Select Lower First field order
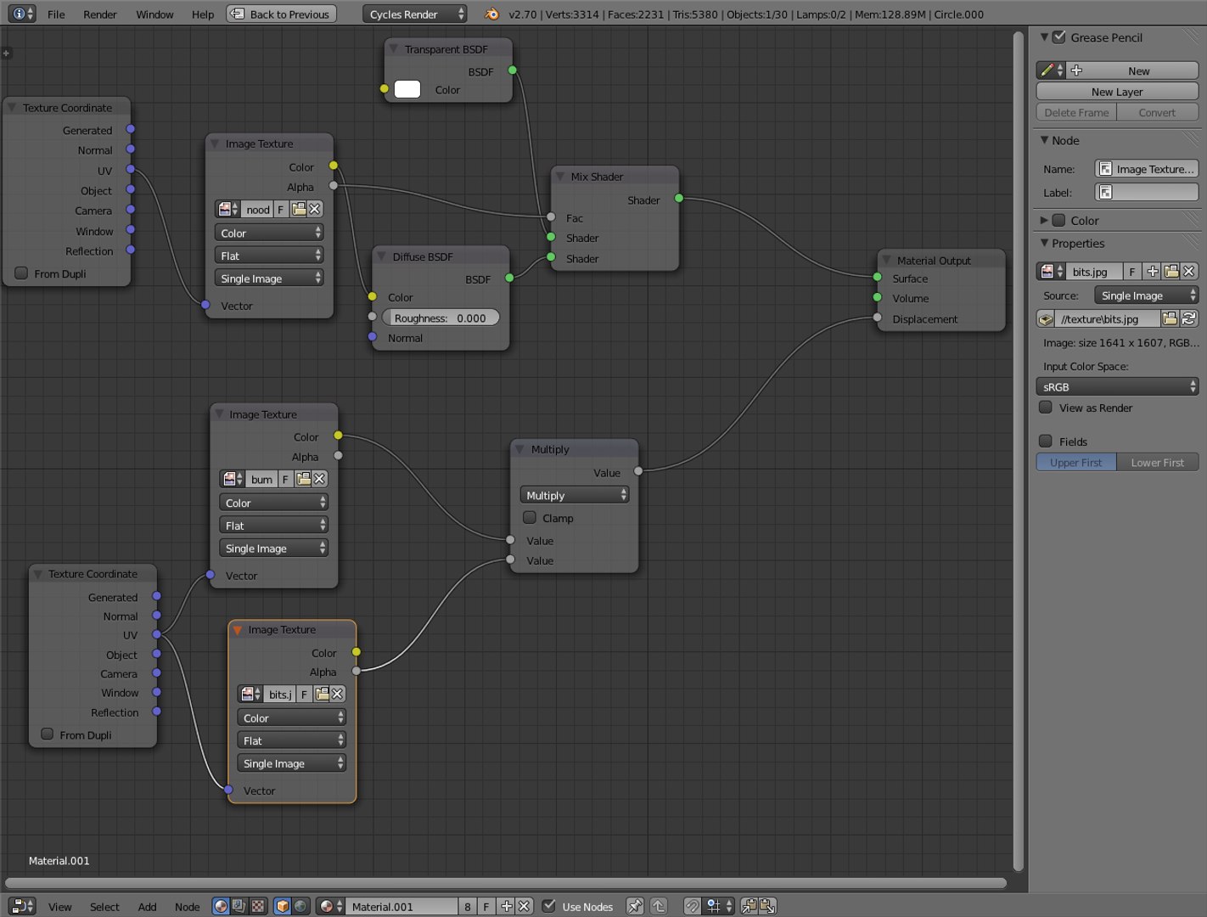 pyautogui.click(x=1157, y=462)
